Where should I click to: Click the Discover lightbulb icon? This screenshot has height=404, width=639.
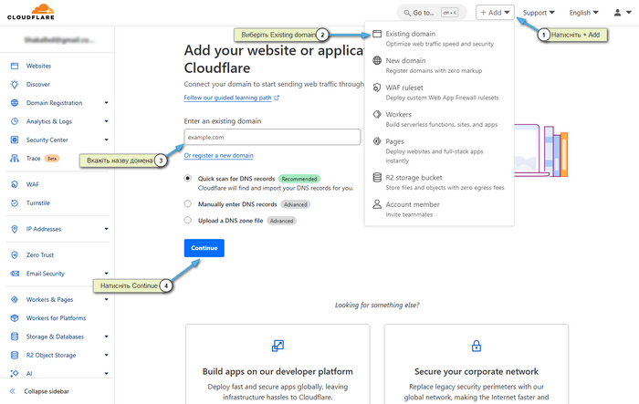[x=15, y=84]
